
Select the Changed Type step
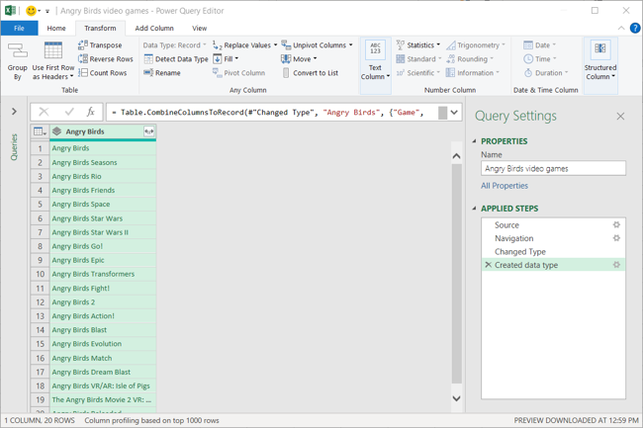pyautogui.click(x=520, y=252)
